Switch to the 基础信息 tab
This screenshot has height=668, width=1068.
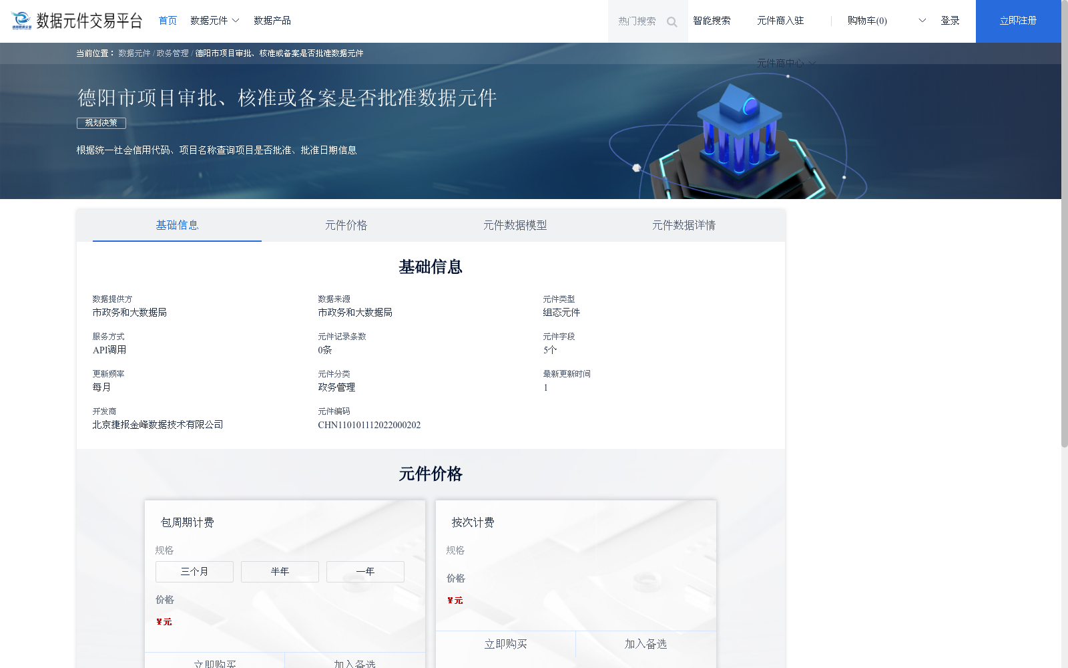click(x=177, y=225)
